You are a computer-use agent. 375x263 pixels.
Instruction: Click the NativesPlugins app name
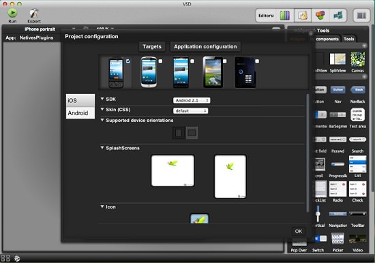click(x=36, y=37)
